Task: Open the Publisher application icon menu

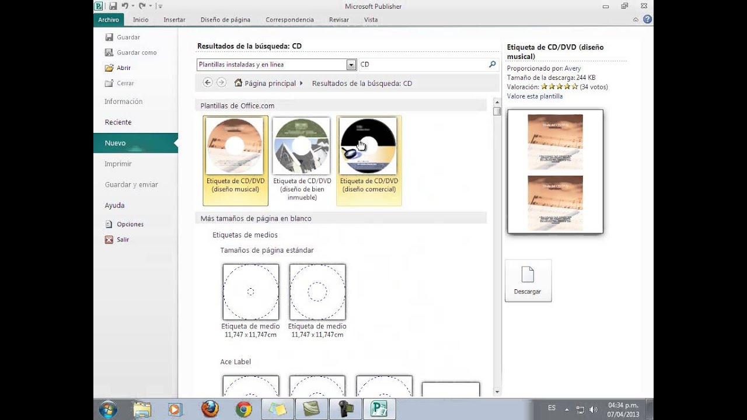Action: [99, 6]
